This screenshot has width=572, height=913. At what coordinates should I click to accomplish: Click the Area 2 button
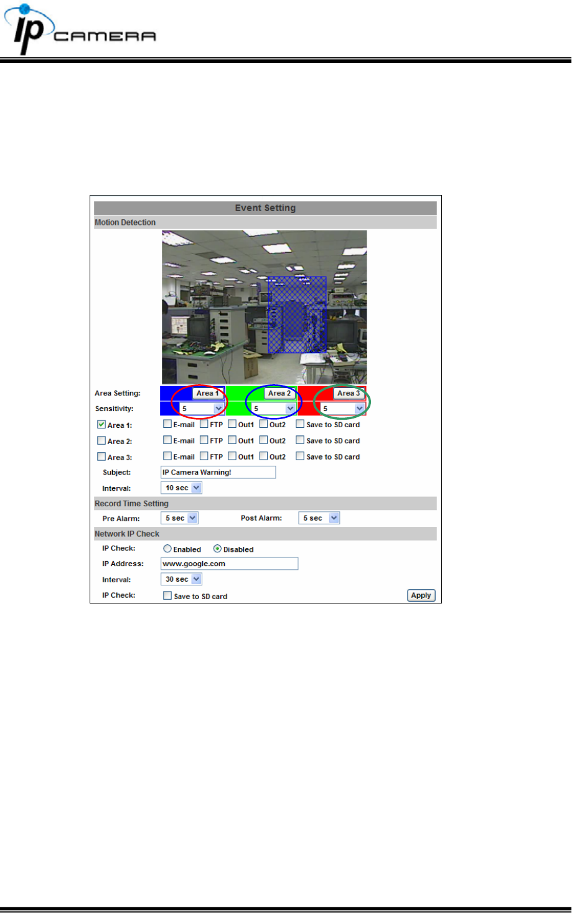[x=279, y=393]
